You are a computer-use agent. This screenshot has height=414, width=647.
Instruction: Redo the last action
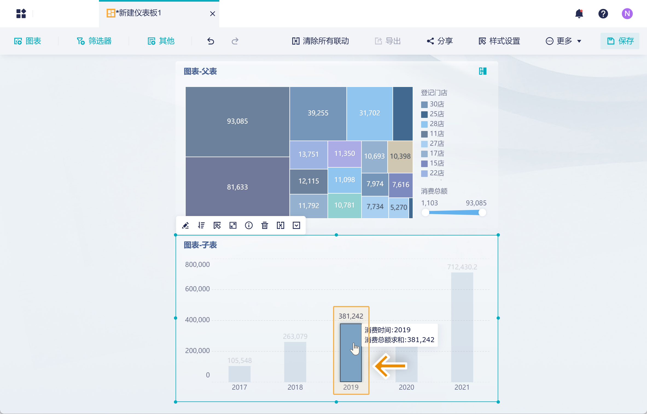click(235, 41)
